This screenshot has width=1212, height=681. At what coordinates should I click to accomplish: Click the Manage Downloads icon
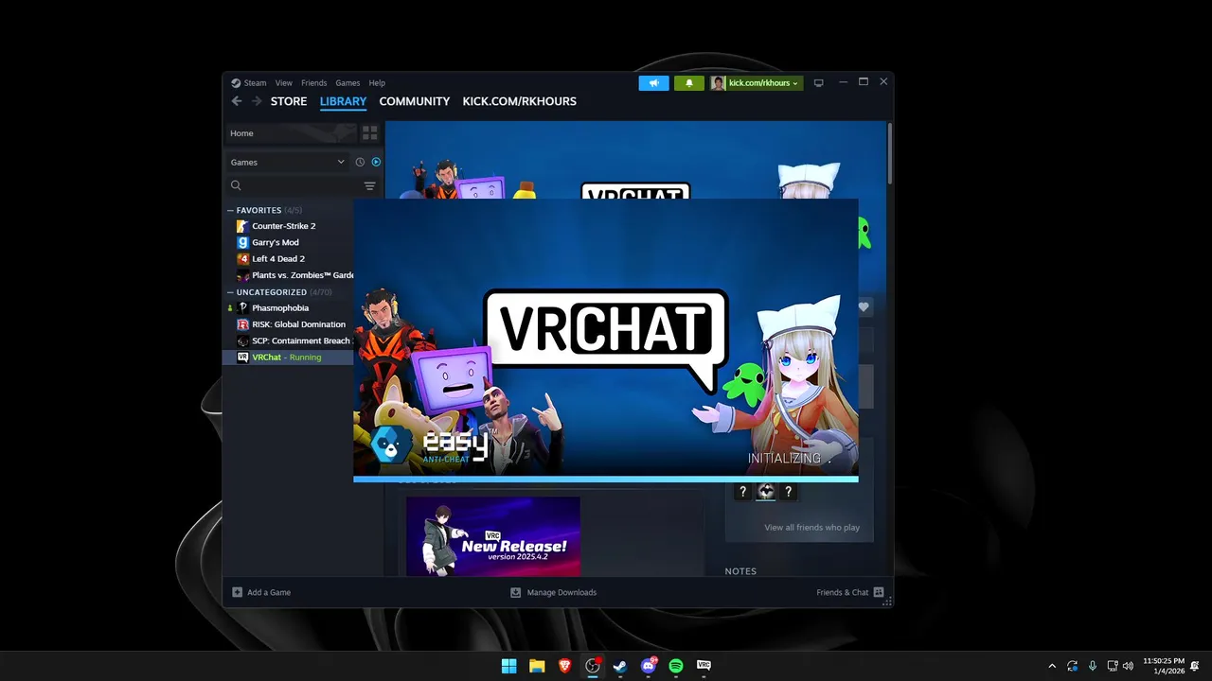coord(516,592)
